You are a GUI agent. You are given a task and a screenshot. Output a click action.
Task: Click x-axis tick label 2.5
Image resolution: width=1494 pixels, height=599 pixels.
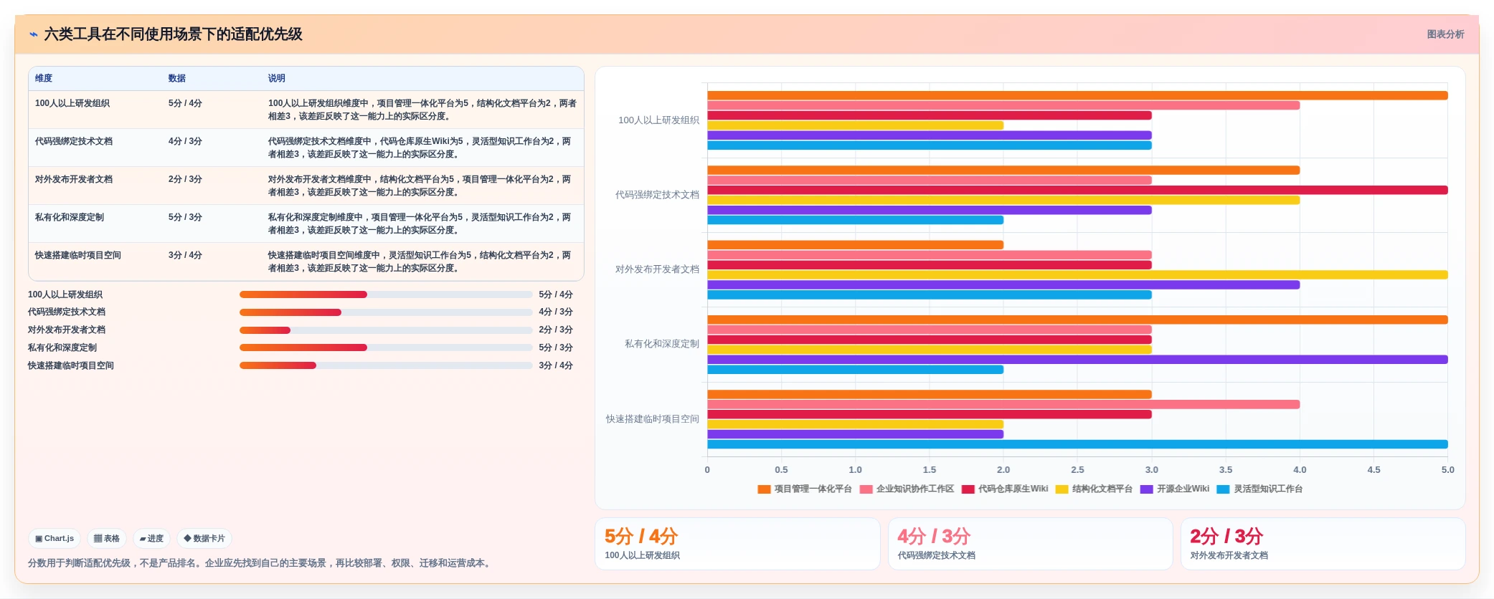click(1077, 470)
